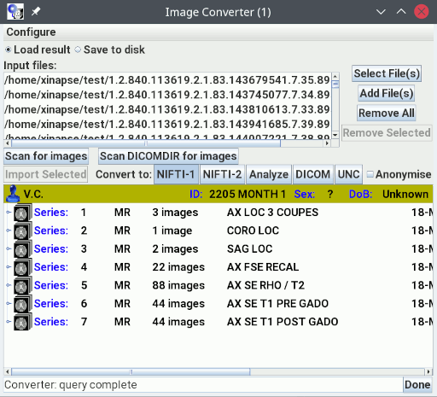Screen dimensions: 437x397
Task: Select the 'AX LOC 3 COUPES' series row
Action: [x=218, y=213]
